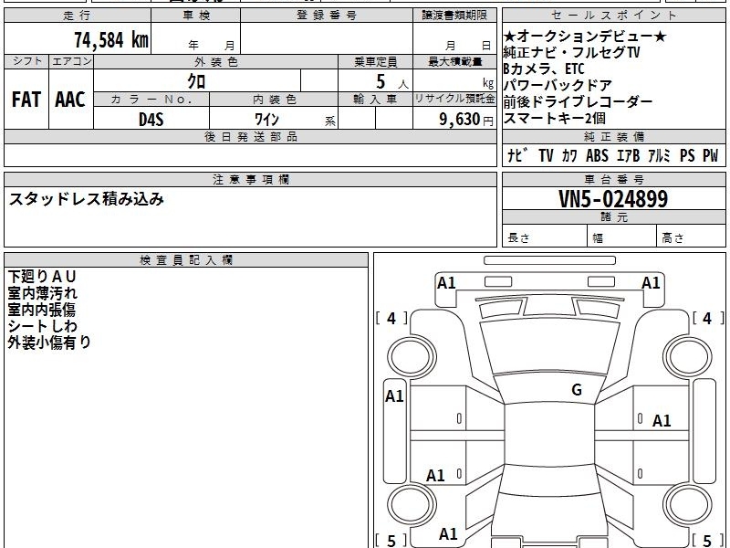The width and height of the screenshot is (730, 548).
Task: Click the Bカメラ、ETC line
Action: click(544, 68)
